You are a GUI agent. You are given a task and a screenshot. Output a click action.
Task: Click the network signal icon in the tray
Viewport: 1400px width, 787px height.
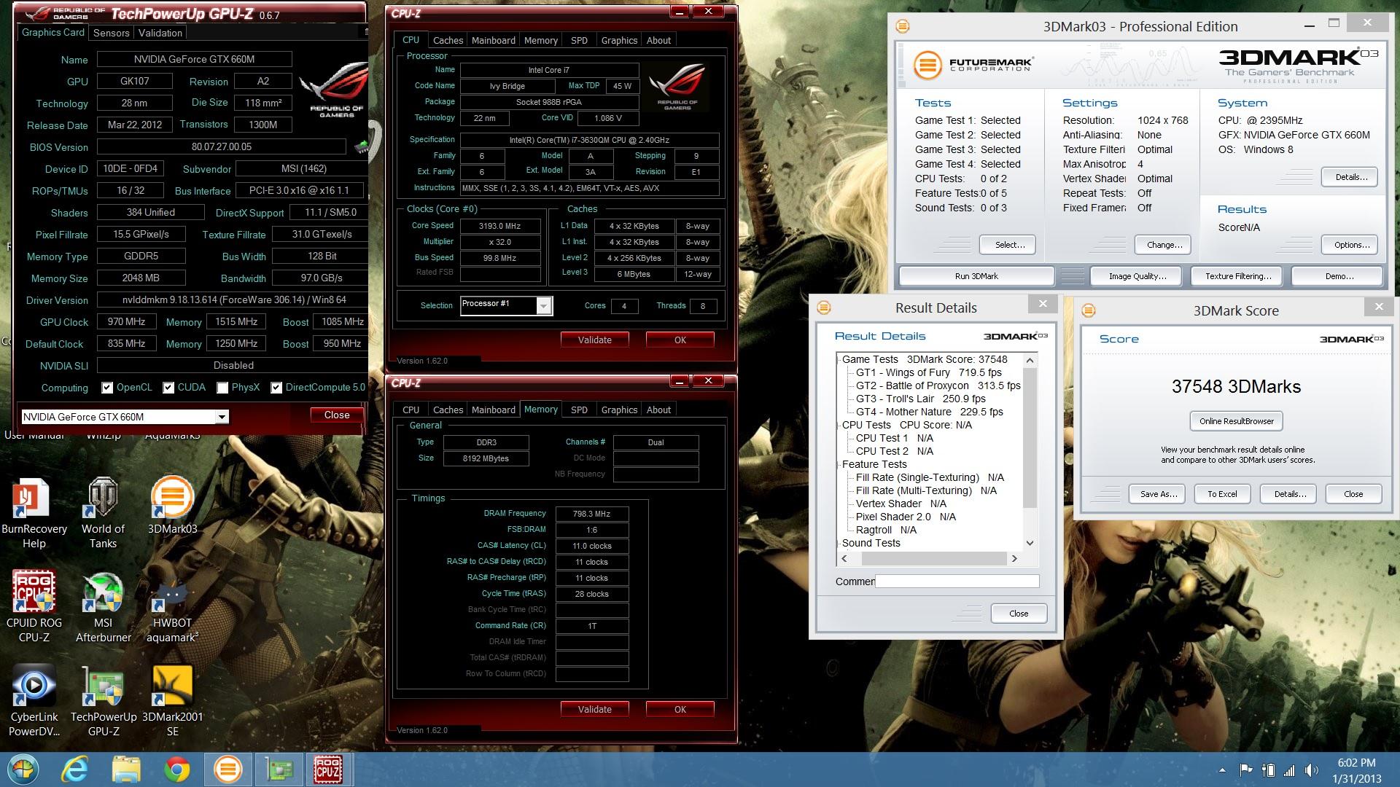[x=1289, y=770]
